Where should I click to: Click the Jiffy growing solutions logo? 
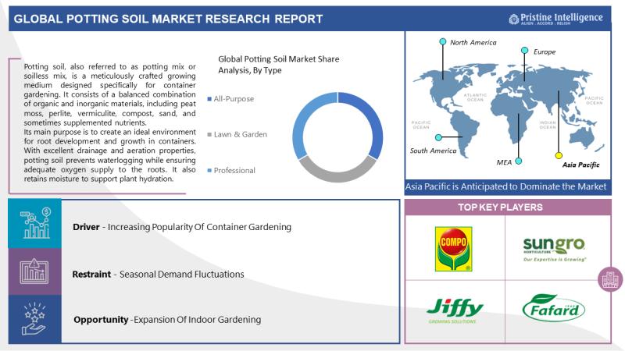pyautogui.click(x=455, y=310)
